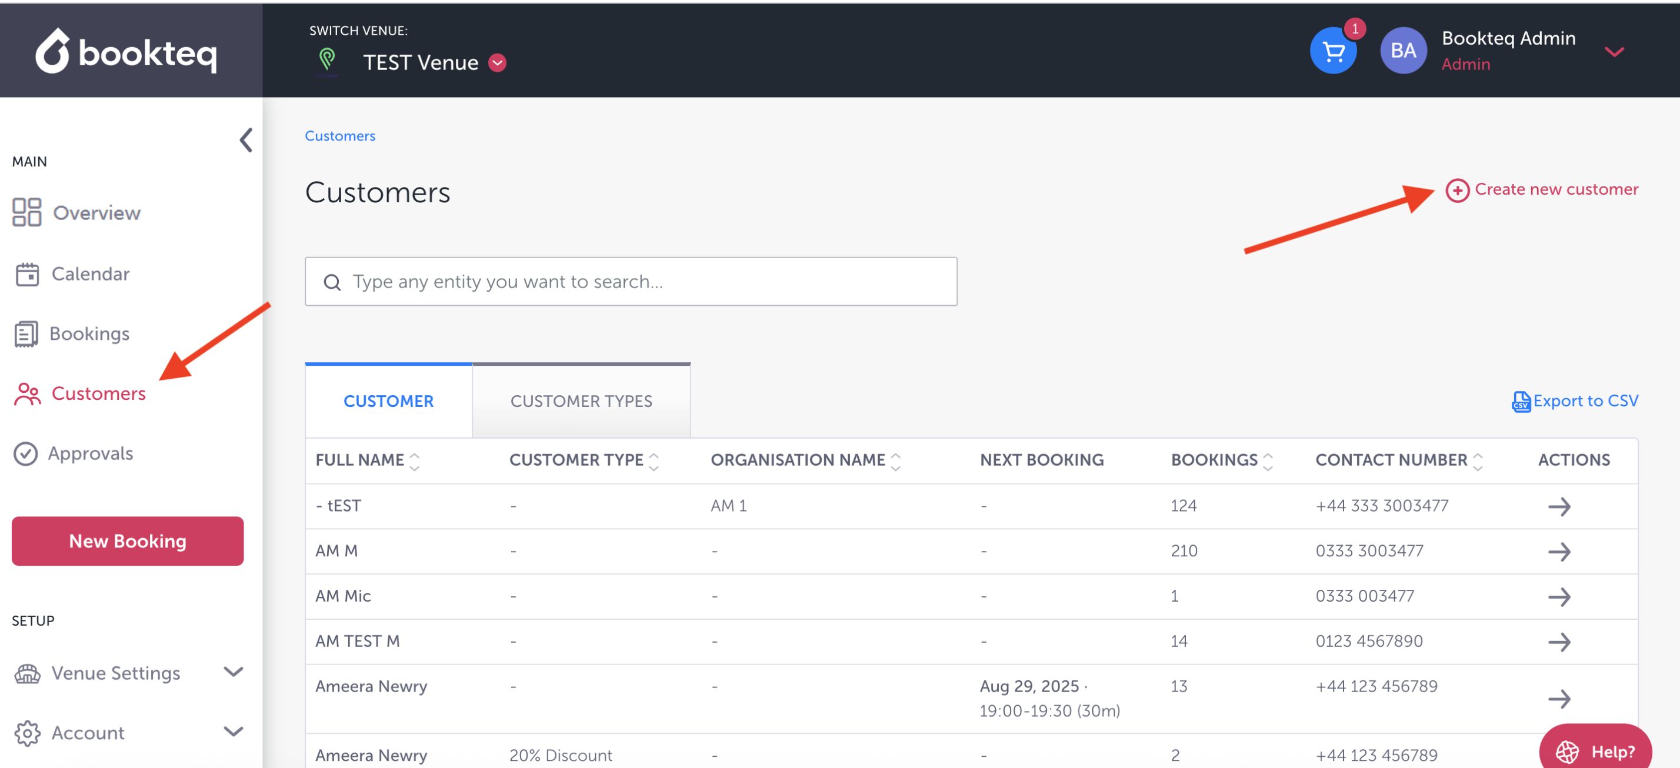This screenshot has height=768, width=1680.
Task: Open Bookteq Admin user menu chevron
Action: click(1614, 52)
